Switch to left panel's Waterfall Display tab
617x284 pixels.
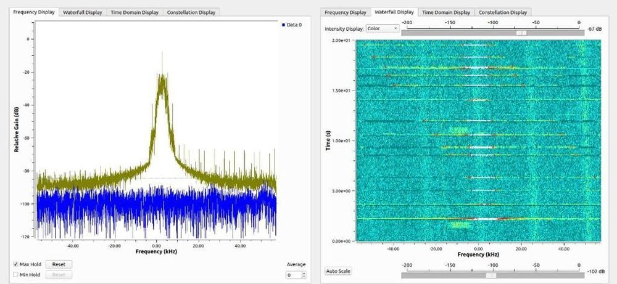[x=83, y=12]
